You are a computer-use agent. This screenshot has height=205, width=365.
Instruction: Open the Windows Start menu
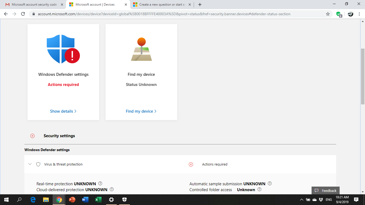6,200
